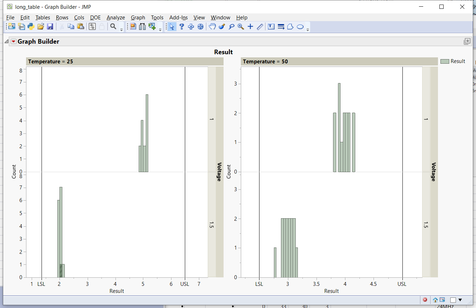Pick the Brush tool in toolbar
The width and height of the screenshot is (476, 308).
[x=222, y=26]
